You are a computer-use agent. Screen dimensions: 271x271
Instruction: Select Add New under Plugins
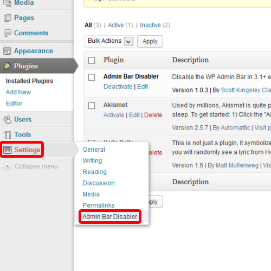coord(18,92)
